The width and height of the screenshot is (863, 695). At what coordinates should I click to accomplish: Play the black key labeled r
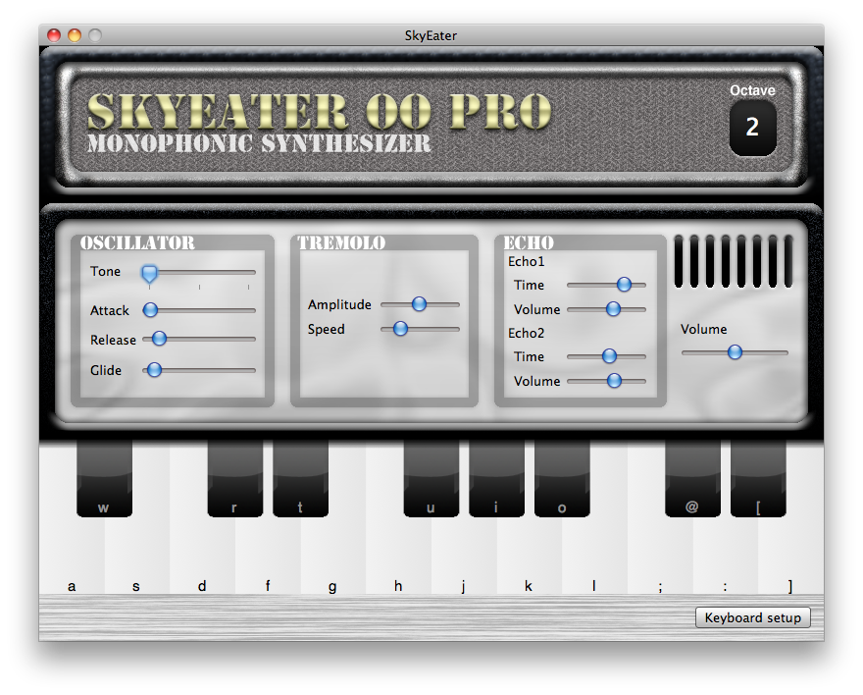click(235, 478)
